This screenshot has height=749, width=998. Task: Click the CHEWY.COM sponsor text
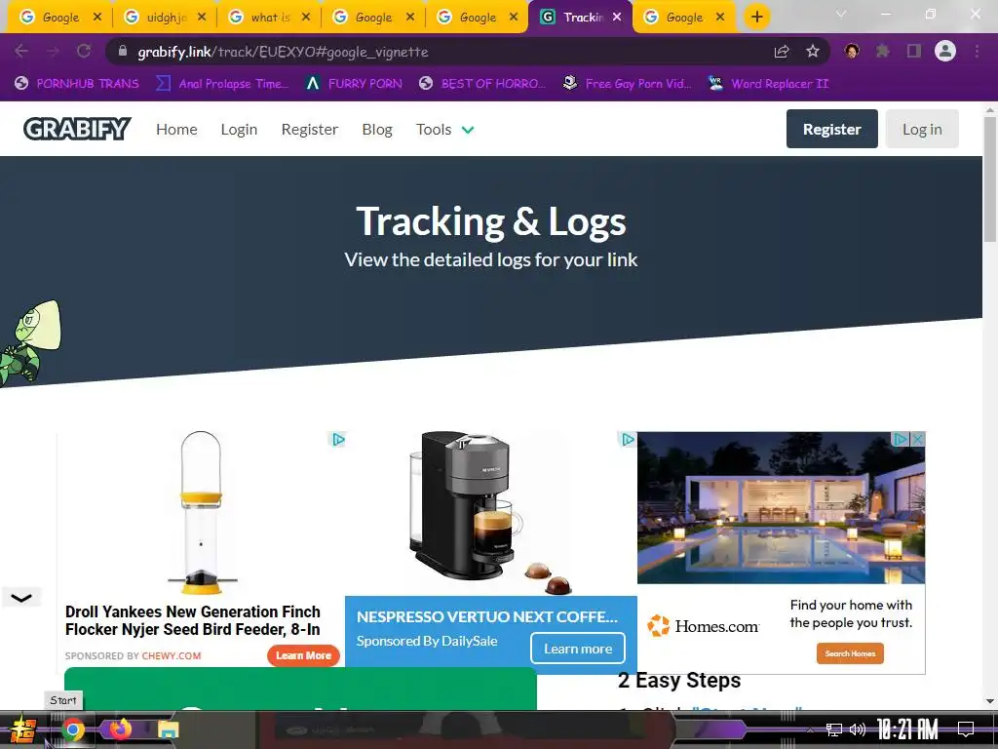172,655
